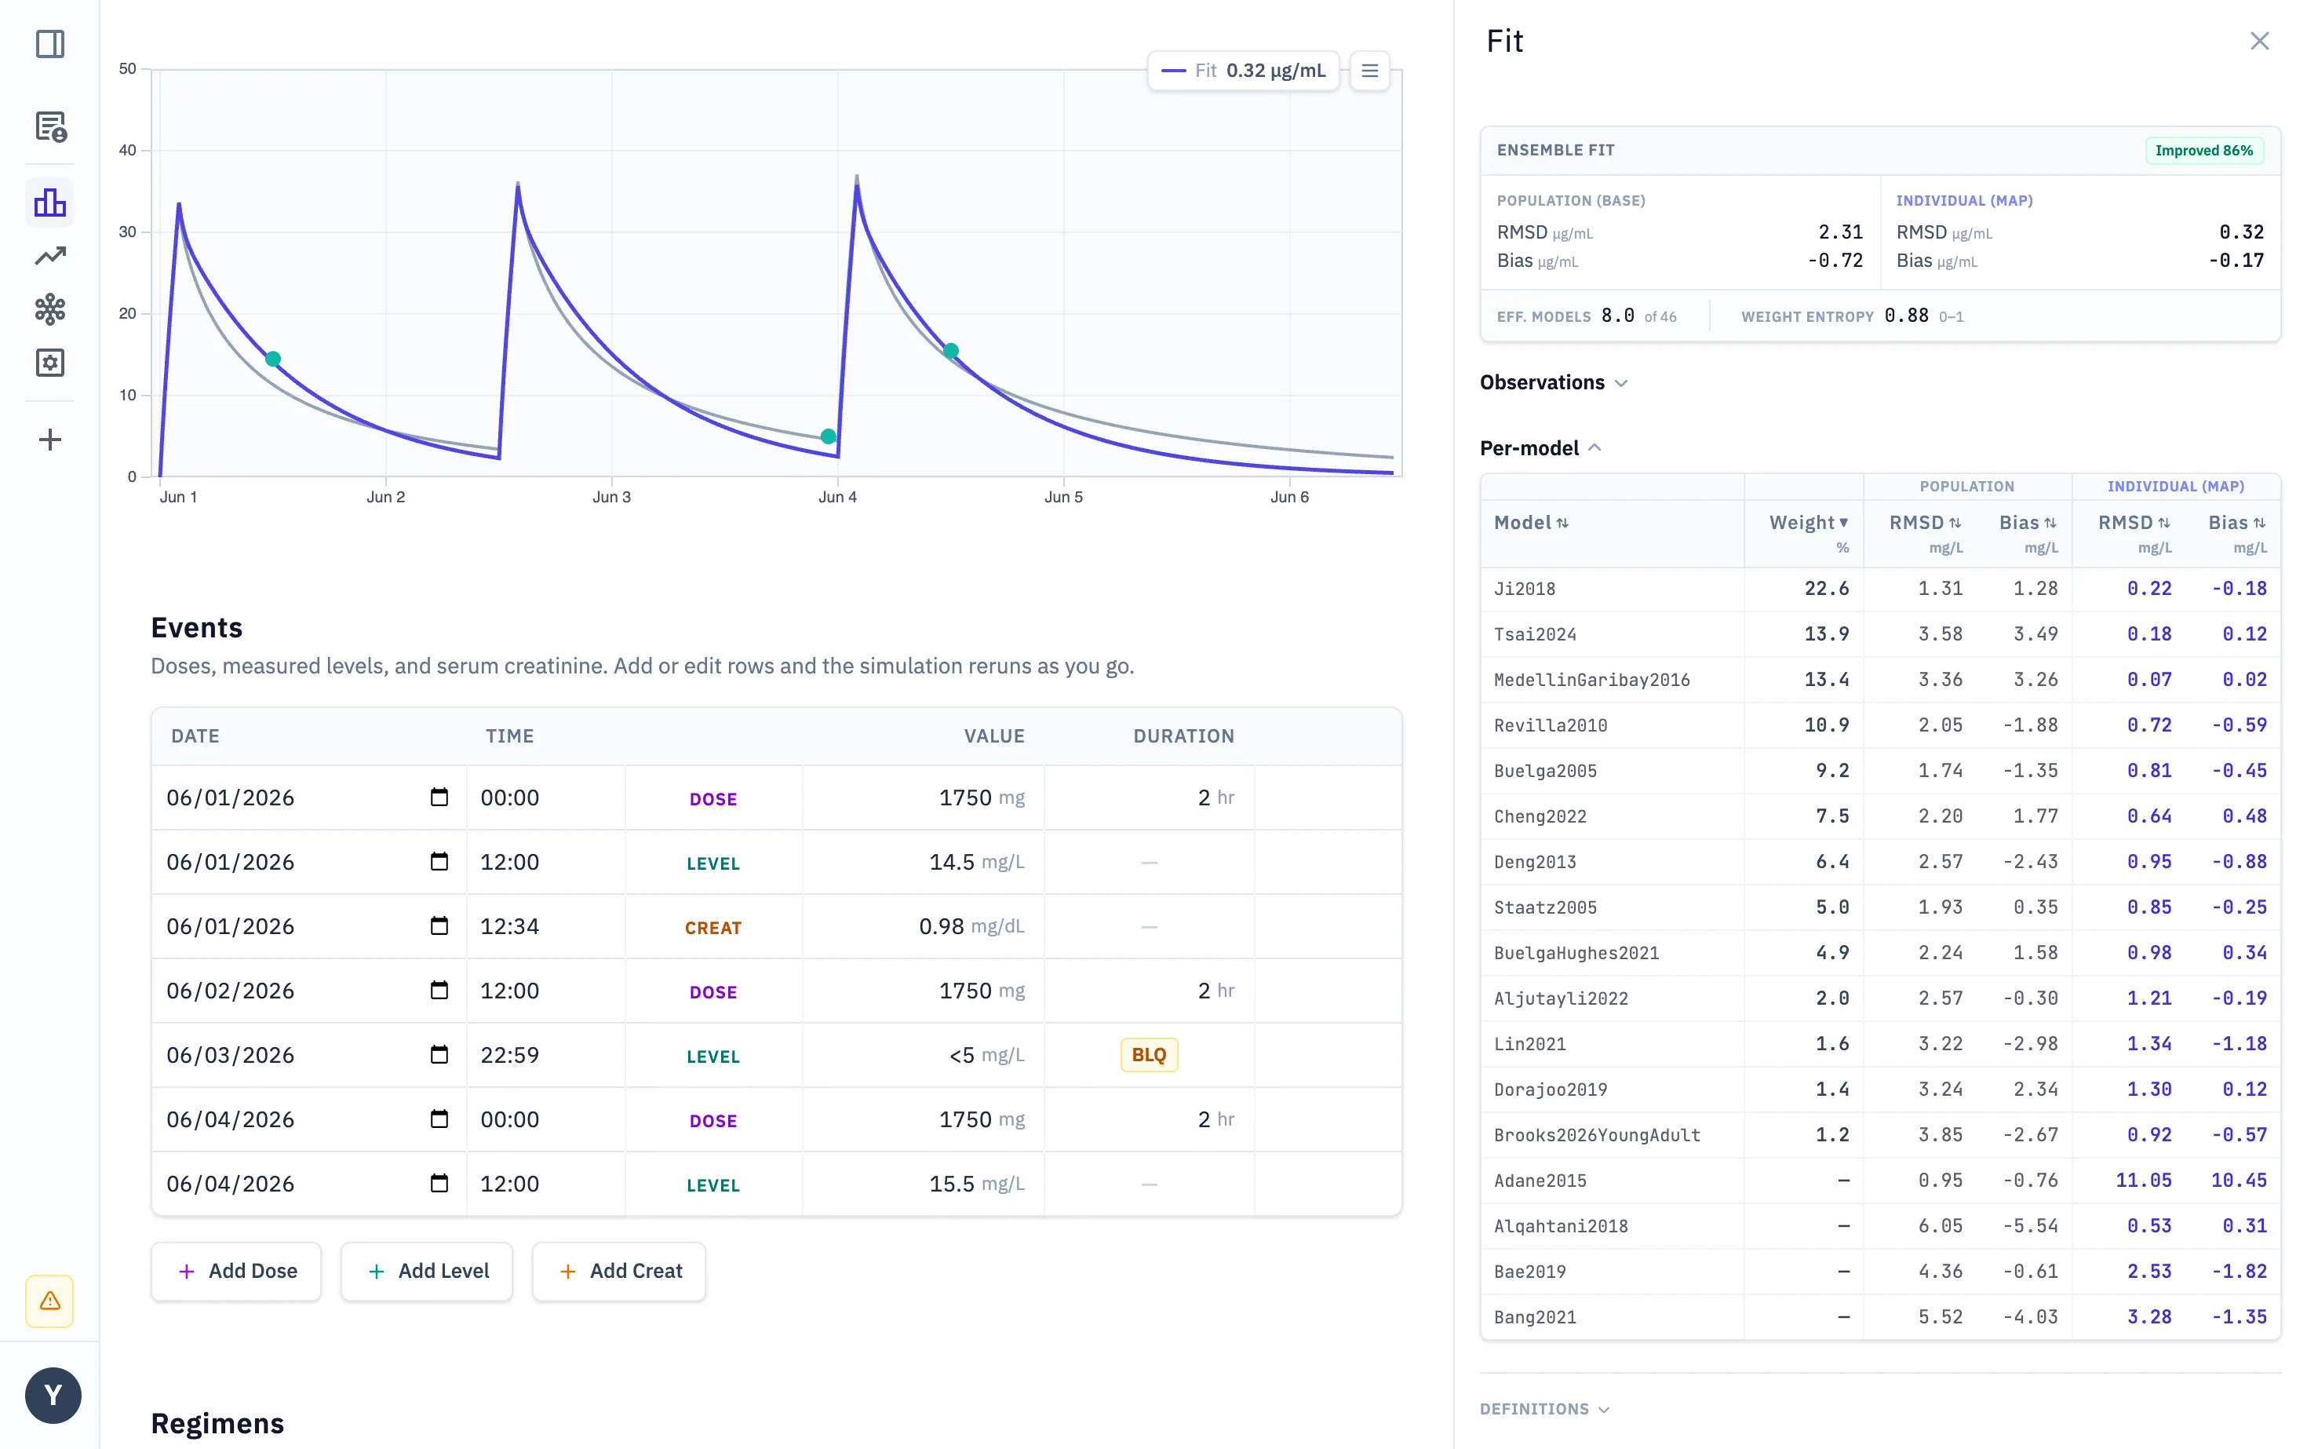Close the Fit panel

point(2259,41)
